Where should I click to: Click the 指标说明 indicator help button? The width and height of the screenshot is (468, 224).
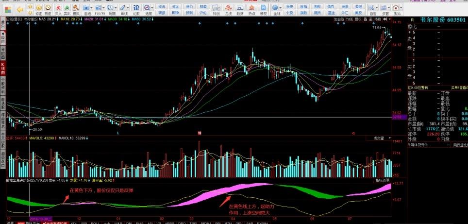pos(383,181)
